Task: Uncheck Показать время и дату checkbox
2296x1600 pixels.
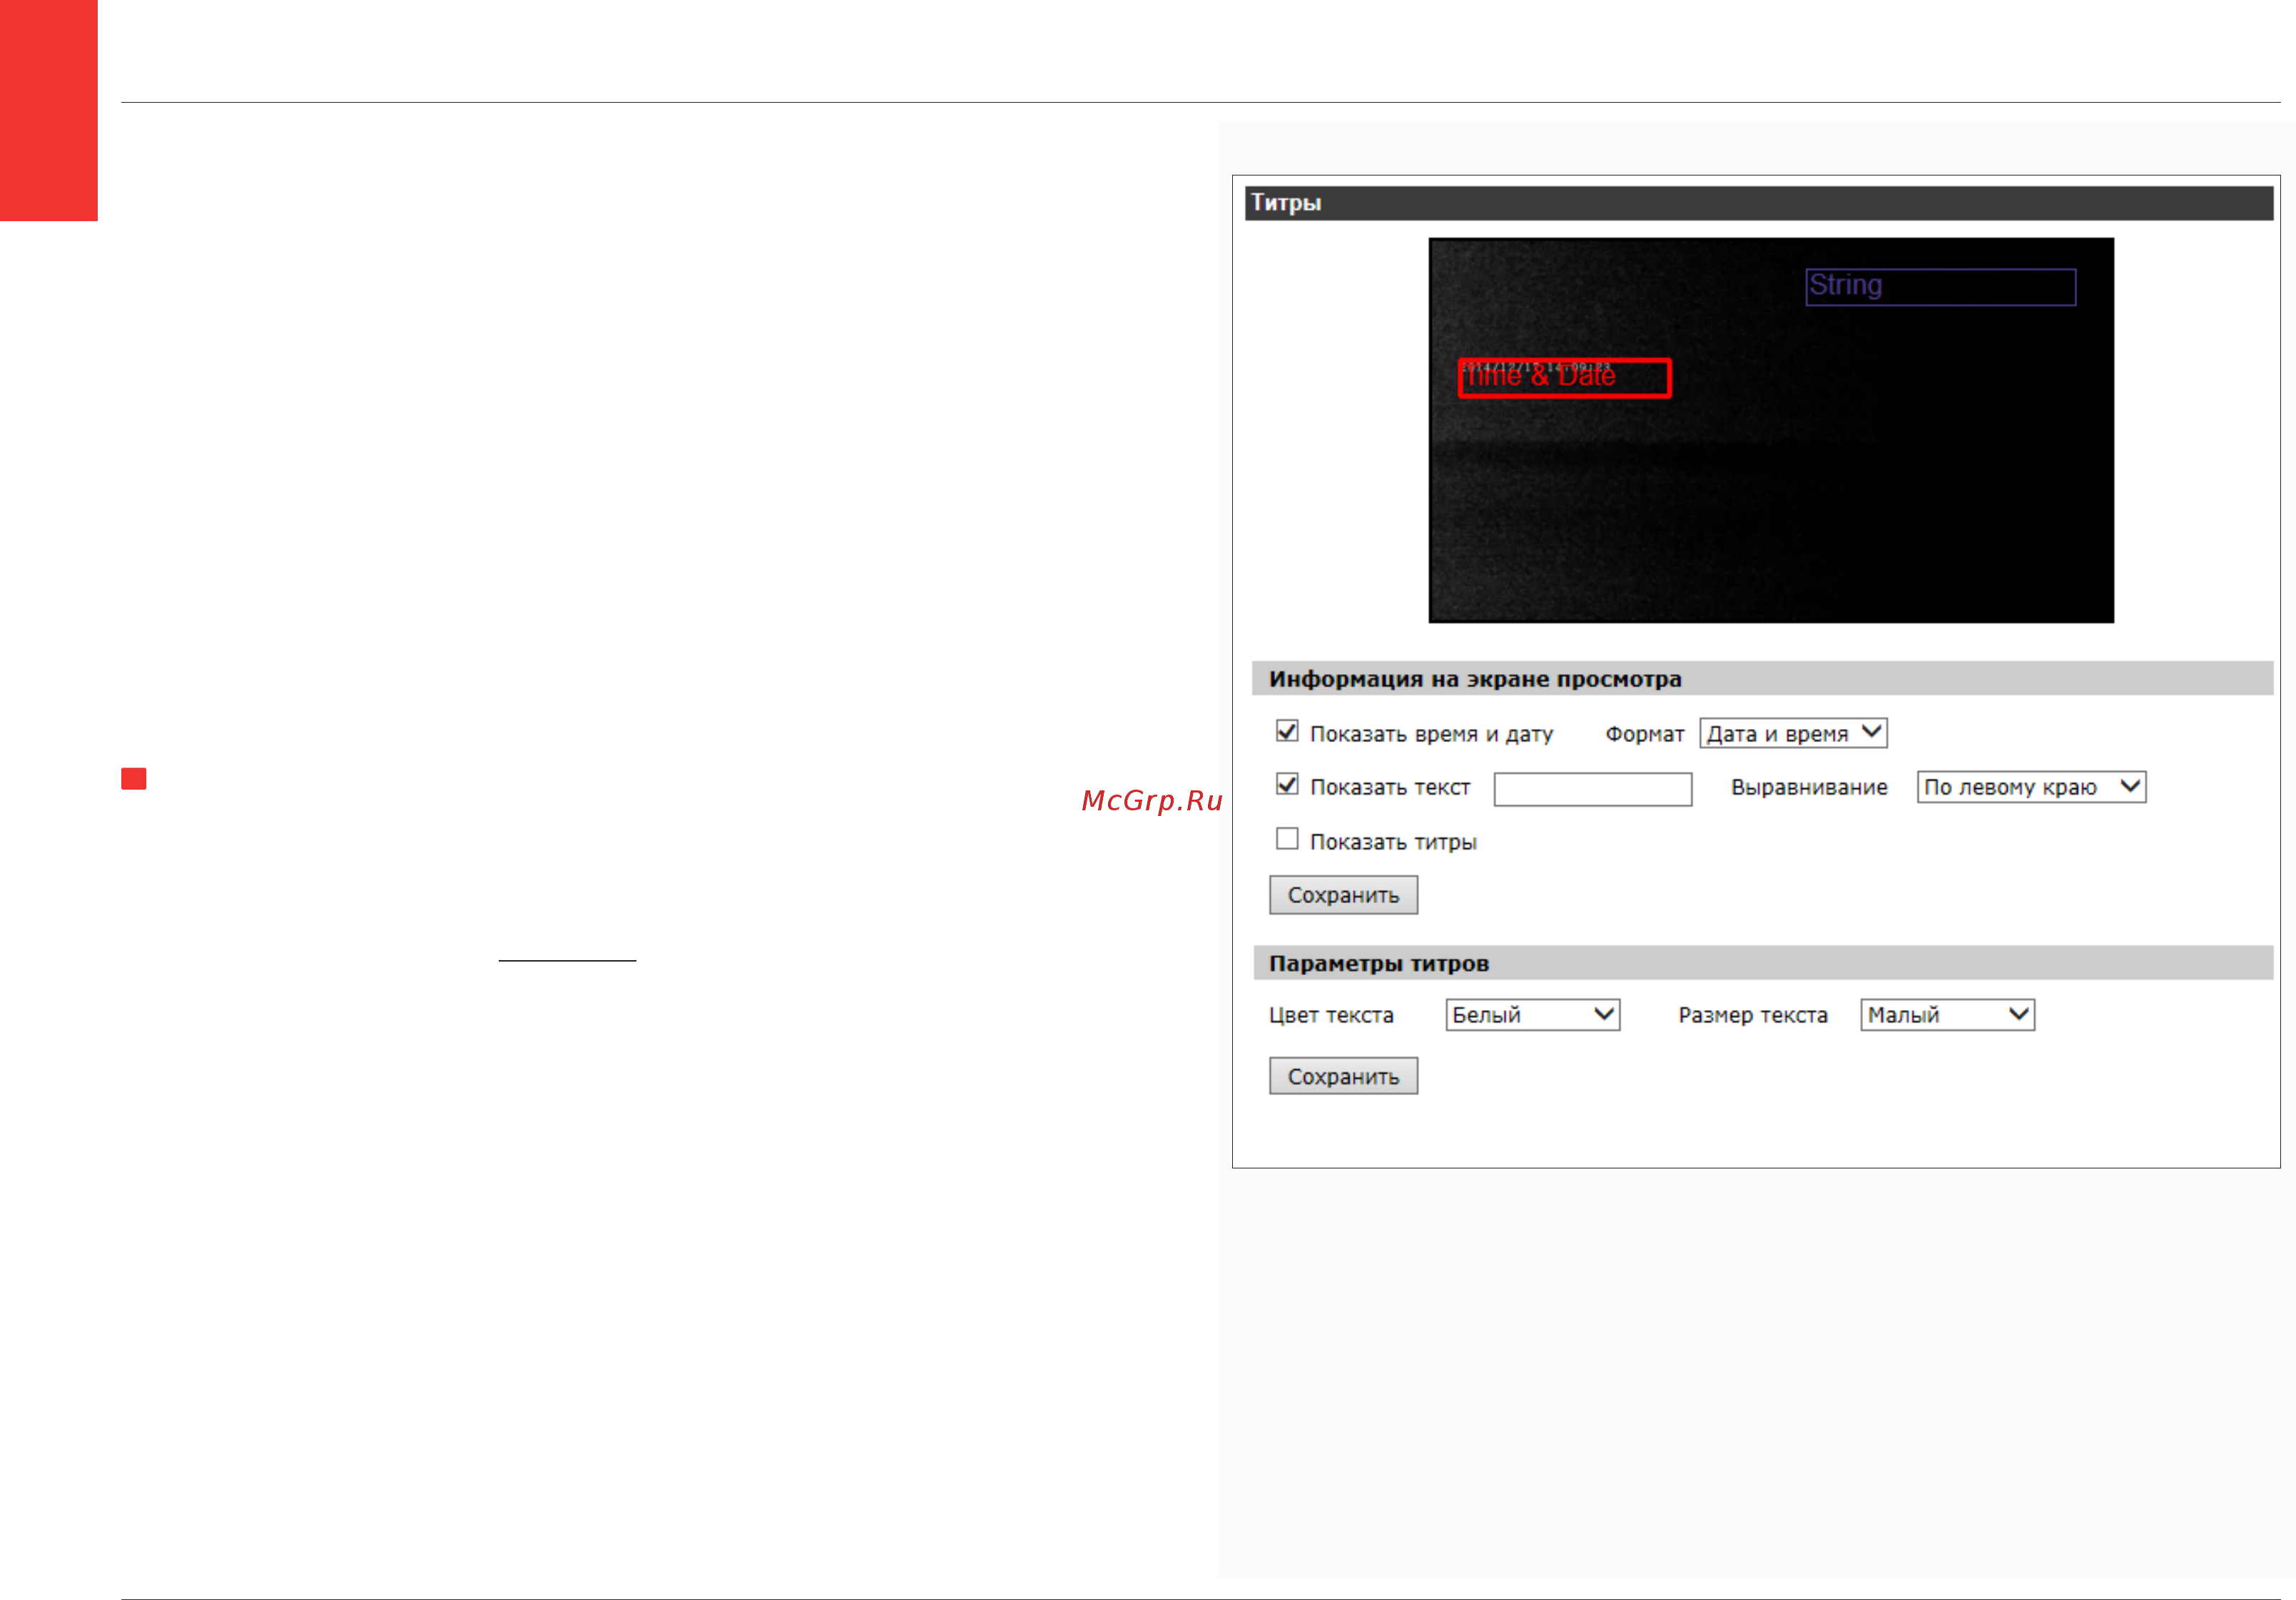Action: pos(1287,731)
